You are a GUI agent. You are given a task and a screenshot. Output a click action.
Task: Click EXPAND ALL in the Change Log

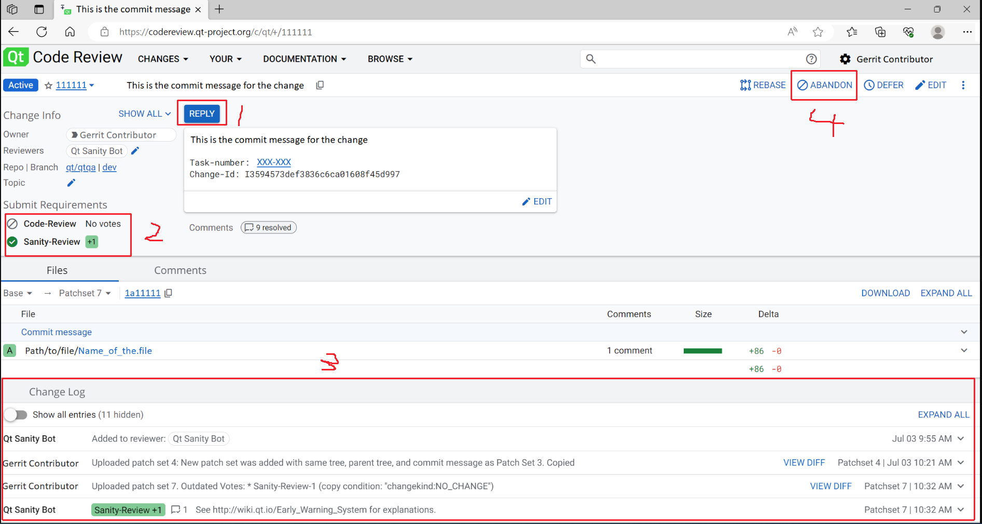coord(944,415)
